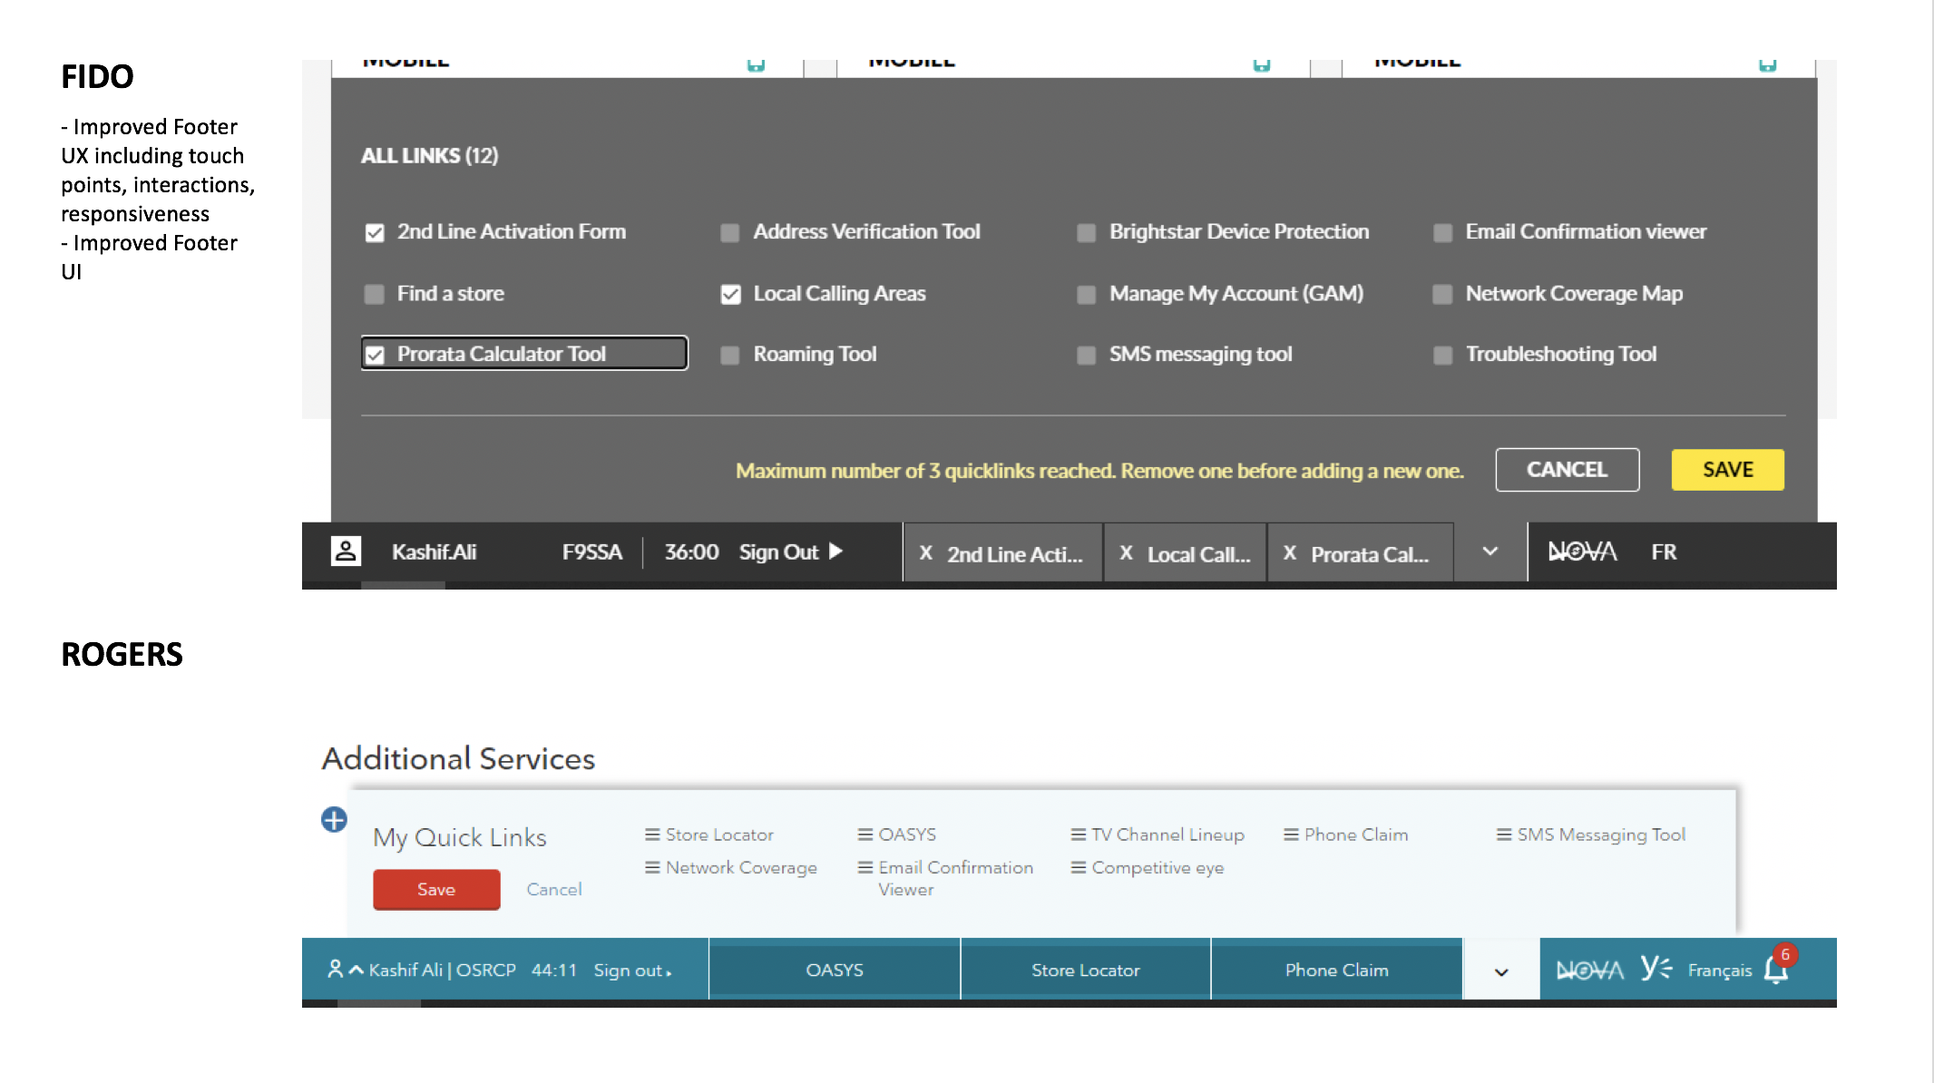This screenshot has height=1083, width=1934.
Task: Click the red Save button in My Quick Links
Action: coord(436,890)
